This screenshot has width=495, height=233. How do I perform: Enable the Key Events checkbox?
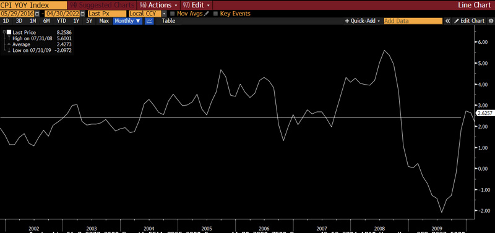pyautogui.click(x=215, y=14)
